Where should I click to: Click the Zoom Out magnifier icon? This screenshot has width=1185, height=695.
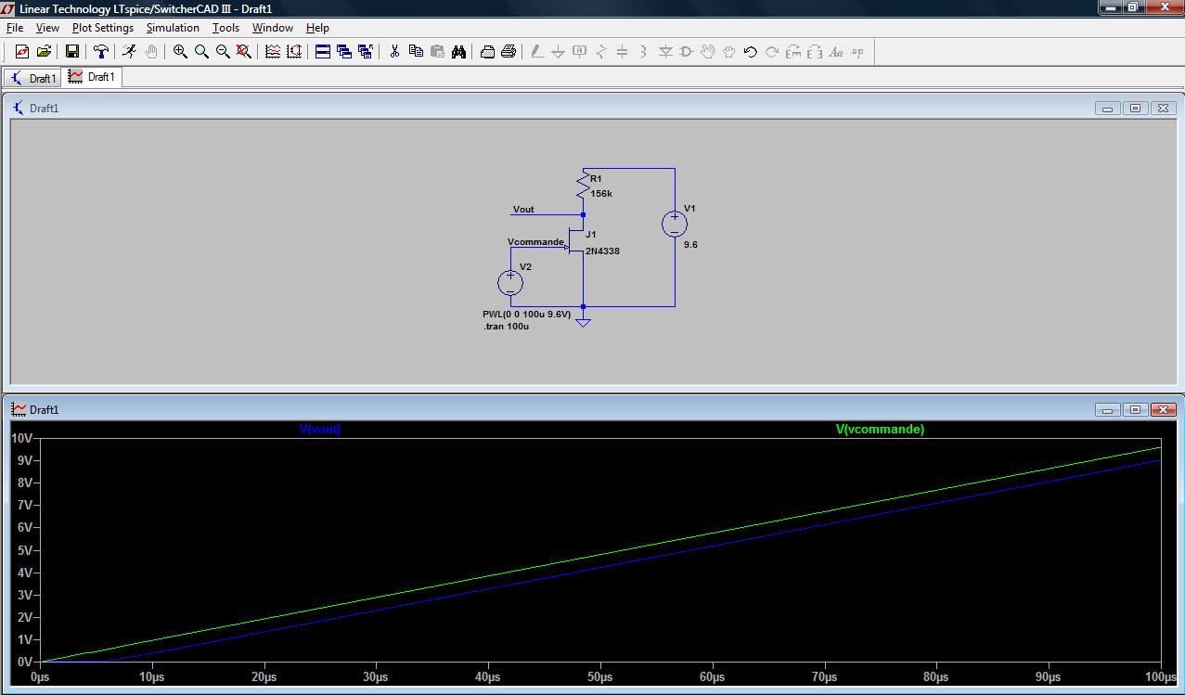(x=223, y=52)
